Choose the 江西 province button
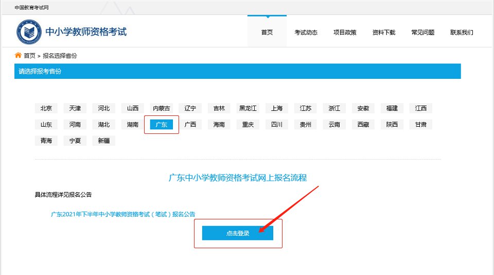494x275 pixels. 421,108
